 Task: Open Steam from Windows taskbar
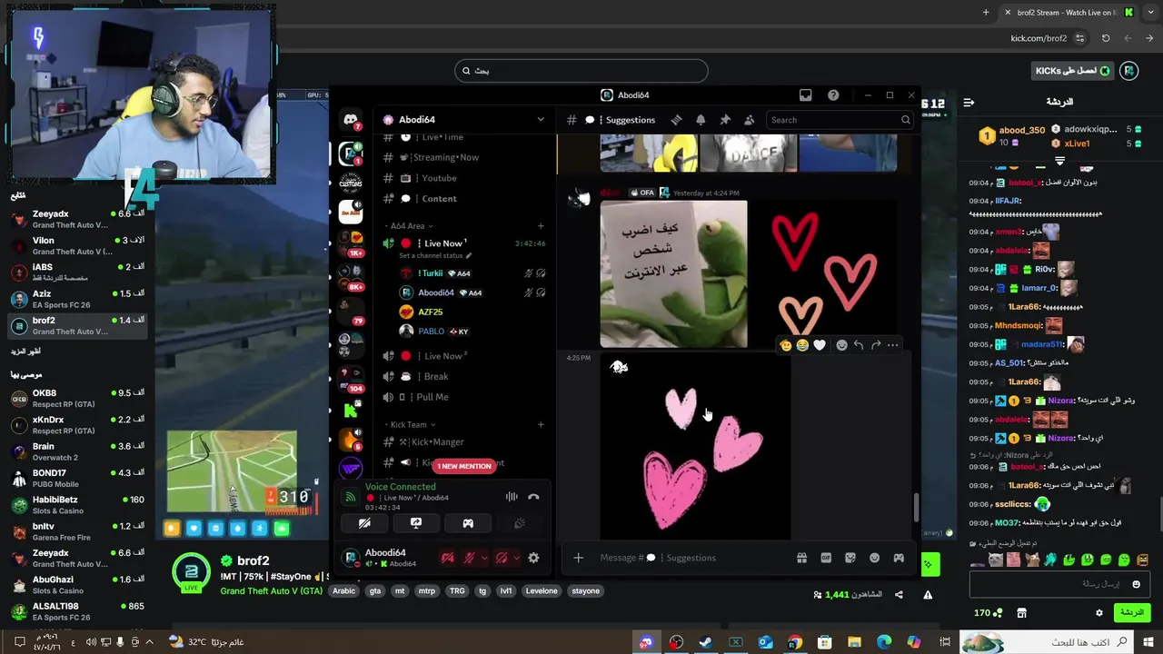(x=705, y=642)
